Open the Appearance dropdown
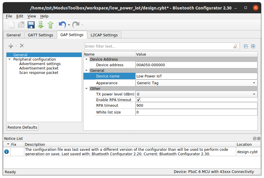This screenshot has width=264, height=178. [254, 83]
